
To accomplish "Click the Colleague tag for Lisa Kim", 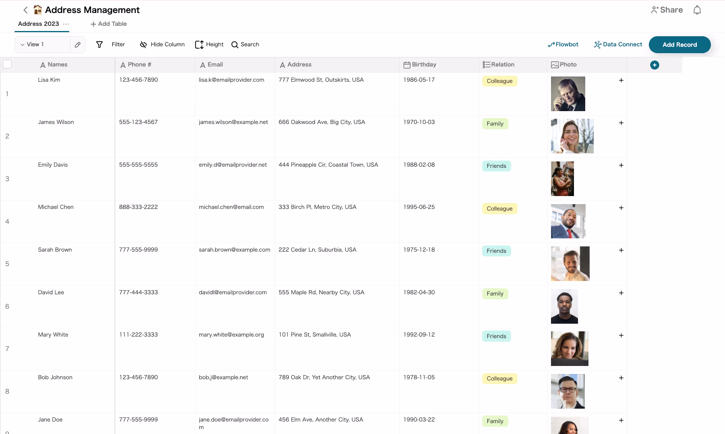I will (x=499, y=81).
